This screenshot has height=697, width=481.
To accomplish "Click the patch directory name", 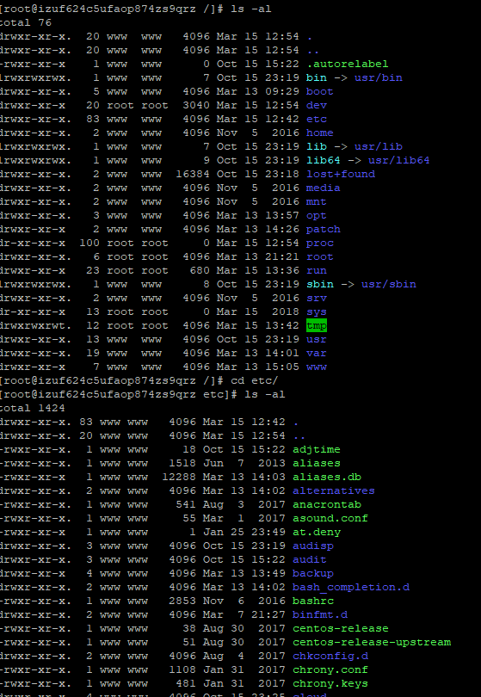I will (324, 229).
